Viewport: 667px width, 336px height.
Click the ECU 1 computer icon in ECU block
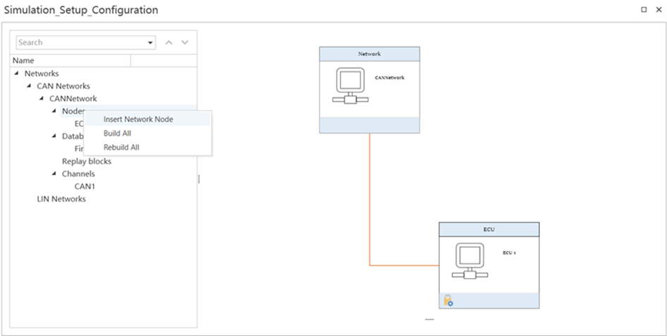(x=467, y=261)
